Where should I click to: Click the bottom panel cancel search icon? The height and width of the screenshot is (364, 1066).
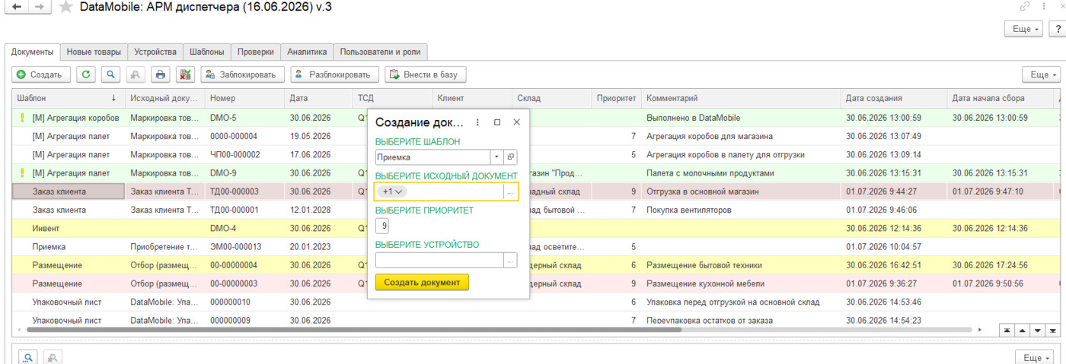pyautogui.click(x=53, y=357)
